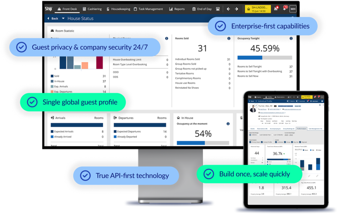Navigate forward with the right arrow icon
338x217 pixels.
point(236,9)
